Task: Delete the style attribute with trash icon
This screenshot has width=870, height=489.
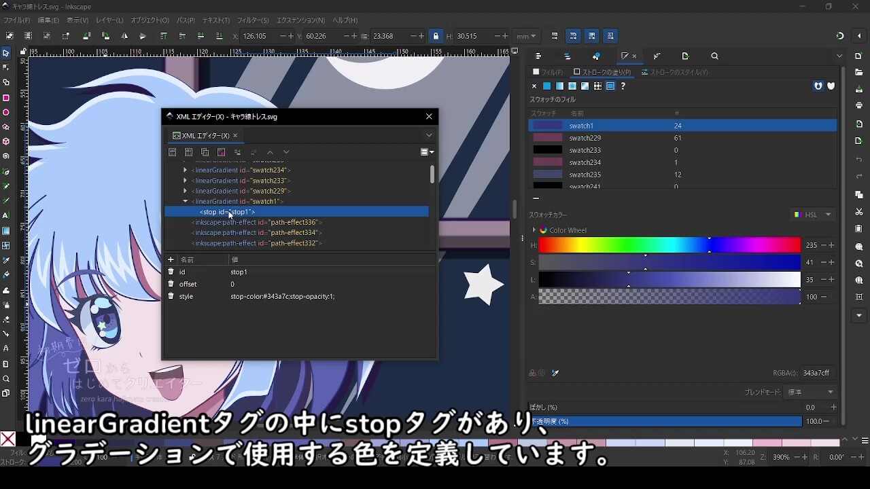Action: tap(171, 296)
